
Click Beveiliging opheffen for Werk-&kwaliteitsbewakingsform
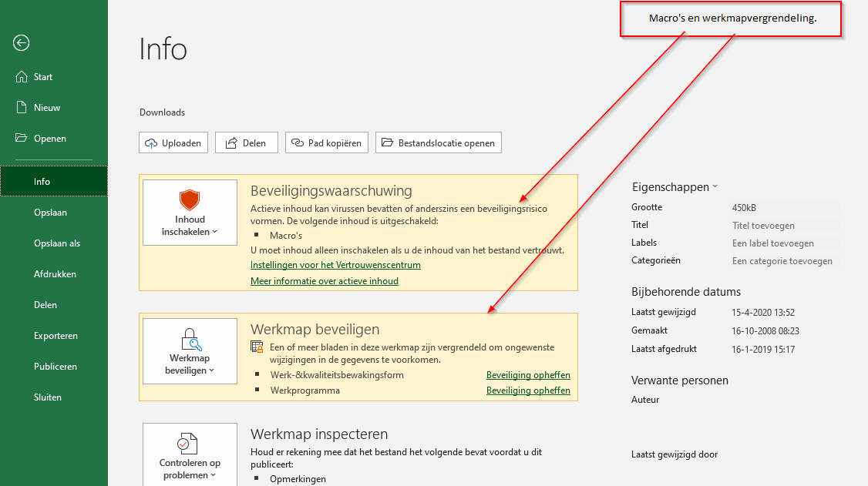(x=528, y=375)
